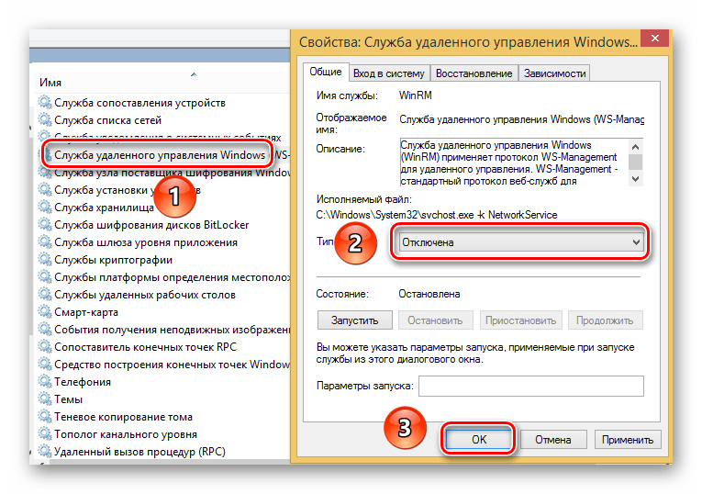Select Службы криптографии row text
This screenshot has height=494, width=702.
coord(113,260)
